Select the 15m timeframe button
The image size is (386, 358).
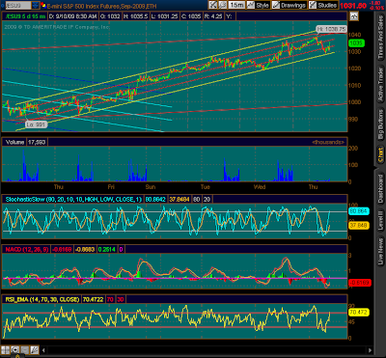pyautogui.click(x=236, y=5)
